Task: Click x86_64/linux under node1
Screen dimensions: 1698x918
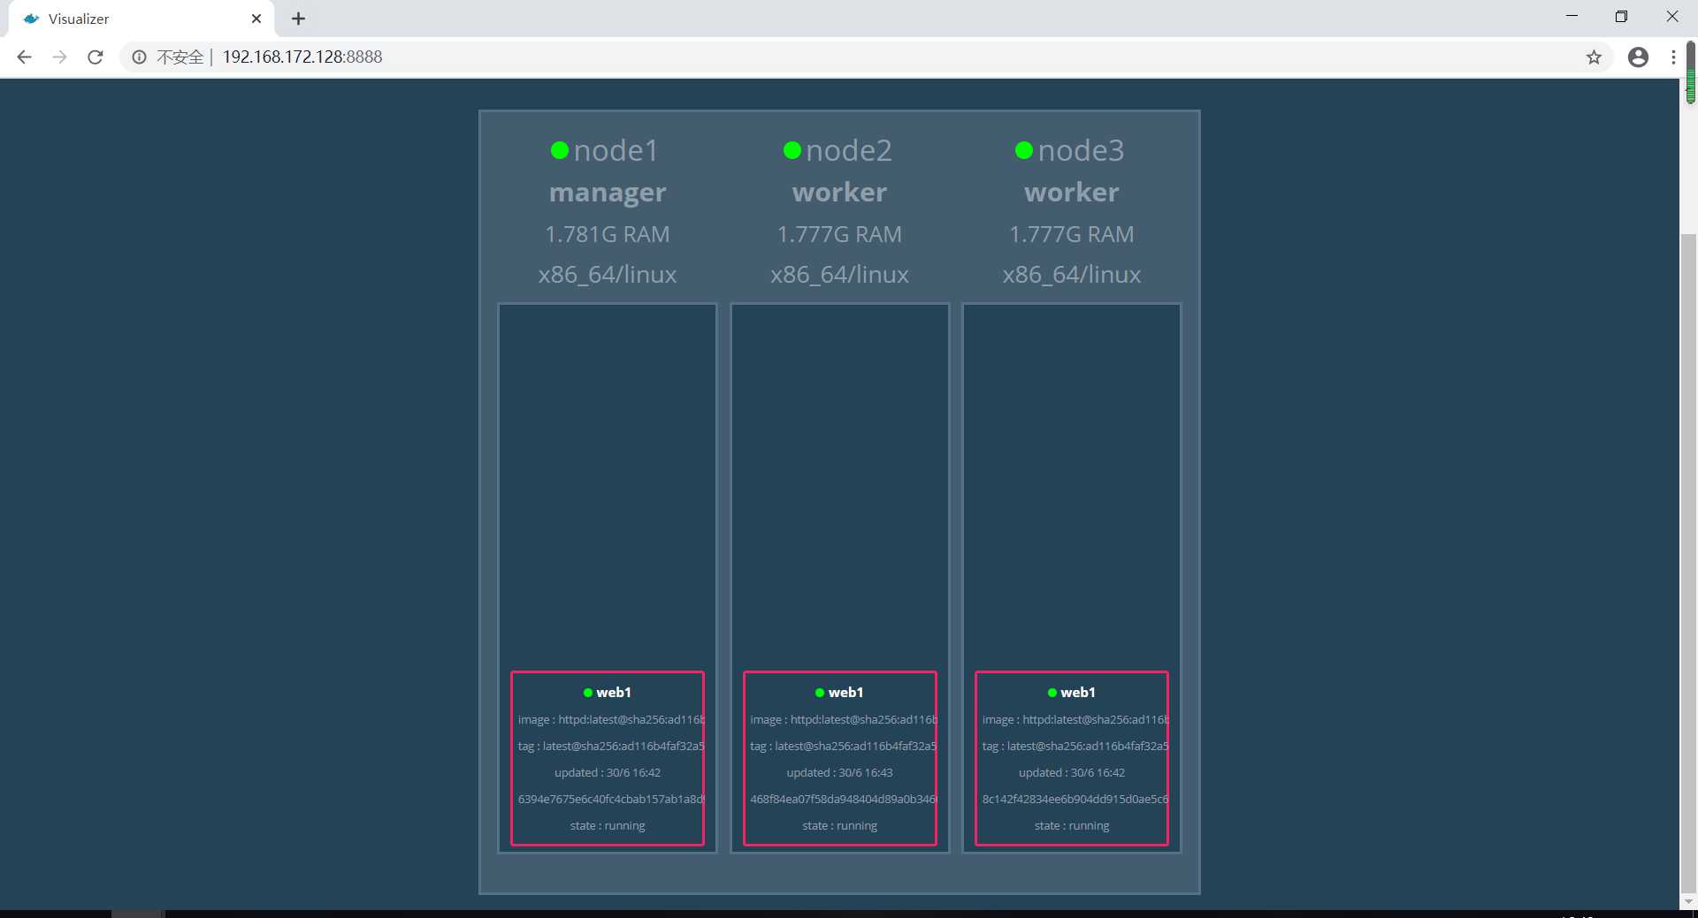Action: (x=608, y=275)
